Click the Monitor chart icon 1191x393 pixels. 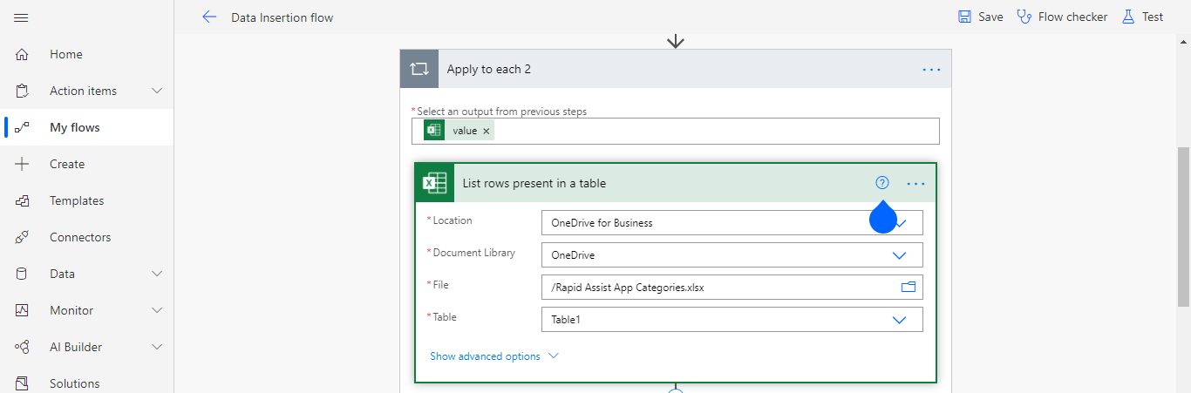[22, 310]
